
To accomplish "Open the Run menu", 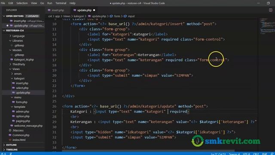I will tap(50, 3).
